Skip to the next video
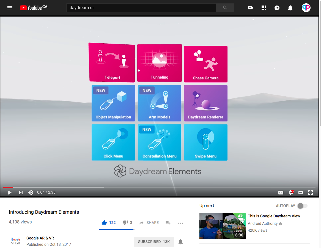 point(21,193)
